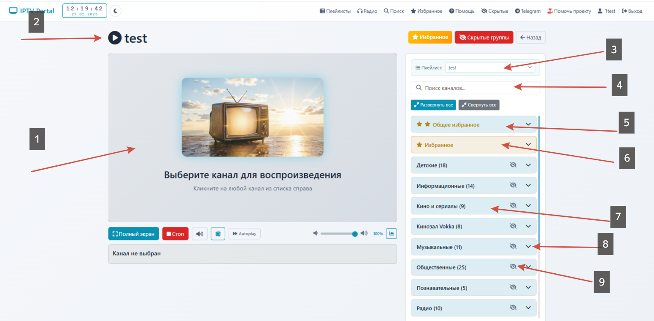The width and height of the screenshot is (654, 321).
Task: Open the Telegram link
Action: [x=528, y=11]
